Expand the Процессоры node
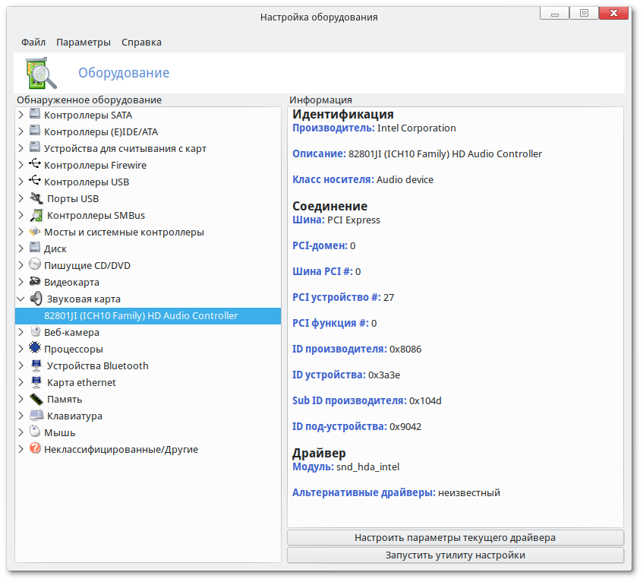The image size is (643, 582). (21, 350)
